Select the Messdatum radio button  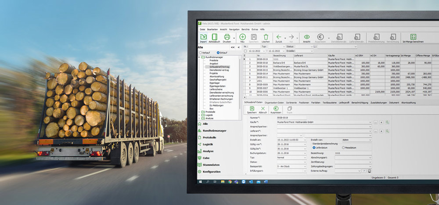click(343, 148)
